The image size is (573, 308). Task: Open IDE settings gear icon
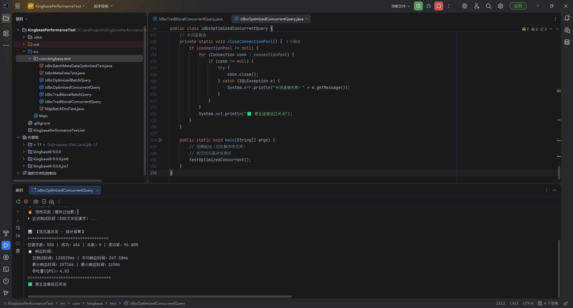(x=500, y=6)
